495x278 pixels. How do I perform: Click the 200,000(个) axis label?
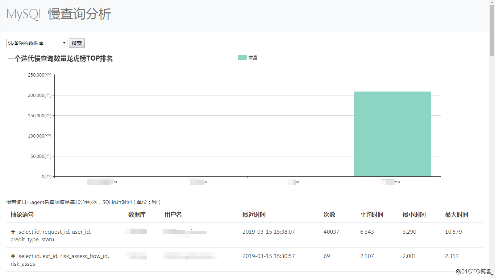39,95
